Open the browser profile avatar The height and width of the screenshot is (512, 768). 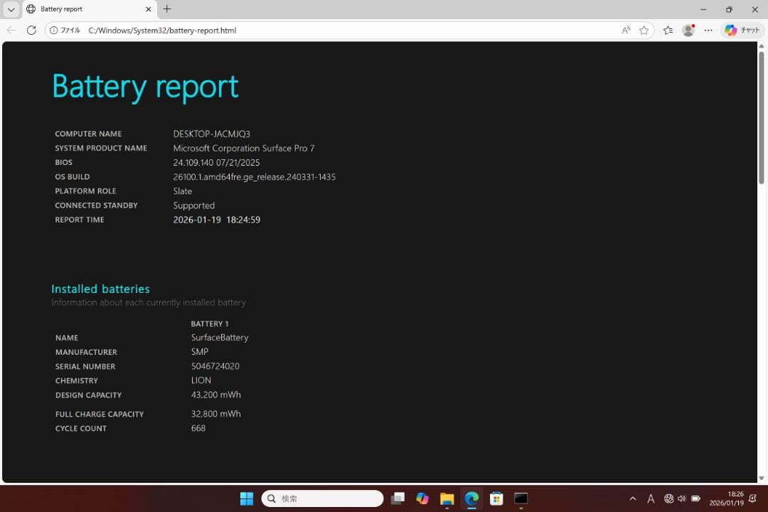click(688, 31)
